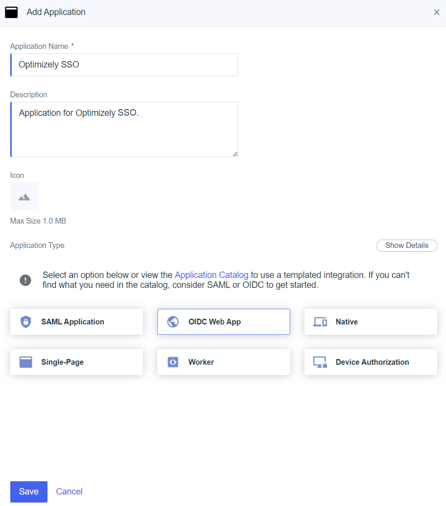Click into the Description text area
This screenshot has height=506, width=446.
coord(124,129)
